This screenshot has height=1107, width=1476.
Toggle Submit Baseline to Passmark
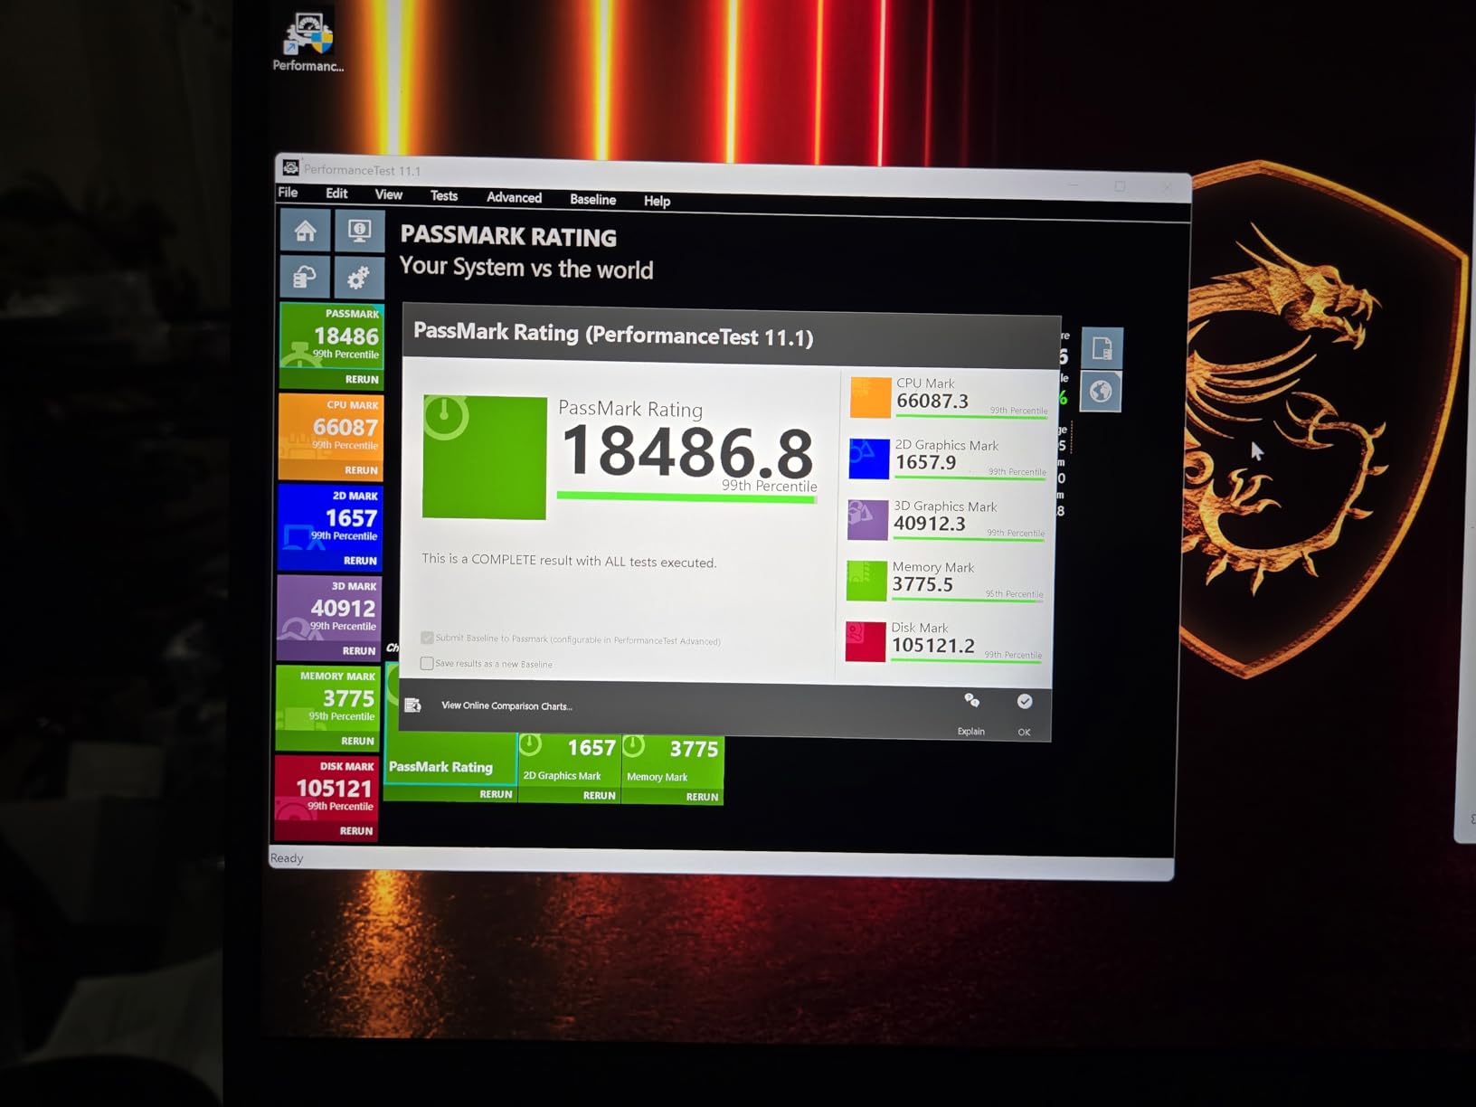(x=426, y=638)
